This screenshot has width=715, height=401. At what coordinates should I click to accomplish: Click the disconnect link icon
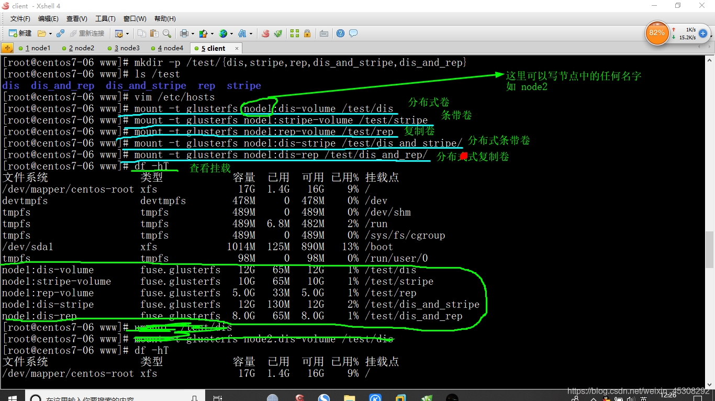coord(60,34)
